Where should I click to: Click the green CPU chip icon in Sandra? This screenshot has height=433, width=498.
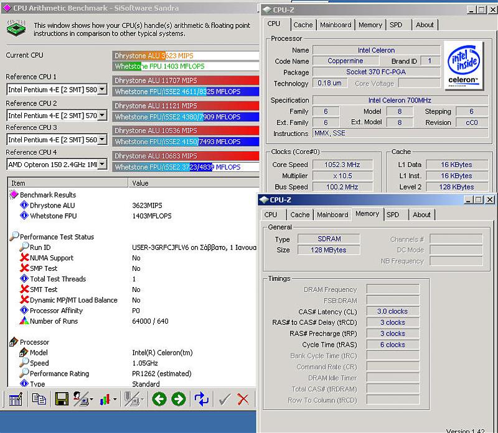[x=16, y=28]
